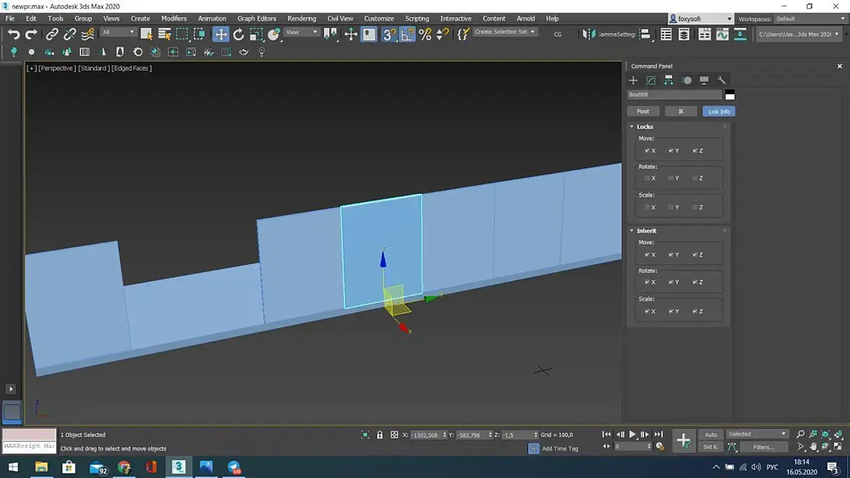Viewport: 850px width, 478px height.
Task: Open the Rendering menu
Action: (301, 19)
